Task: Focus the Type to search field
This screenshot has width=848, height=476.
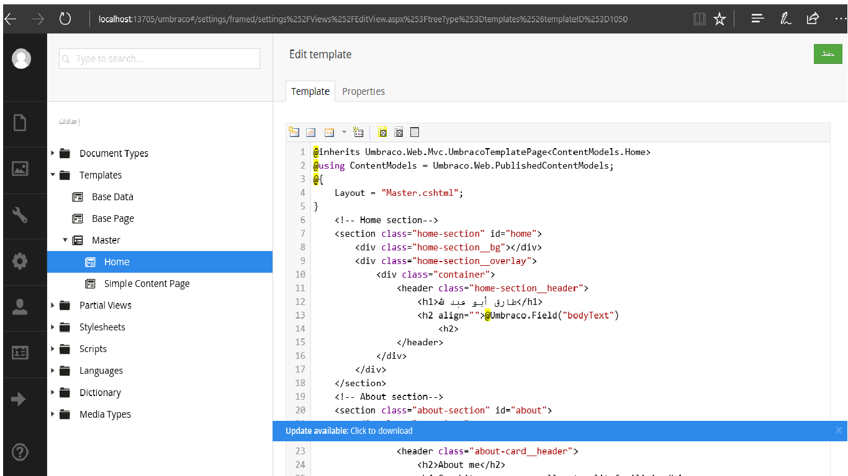Action: [x=160, y=59]
